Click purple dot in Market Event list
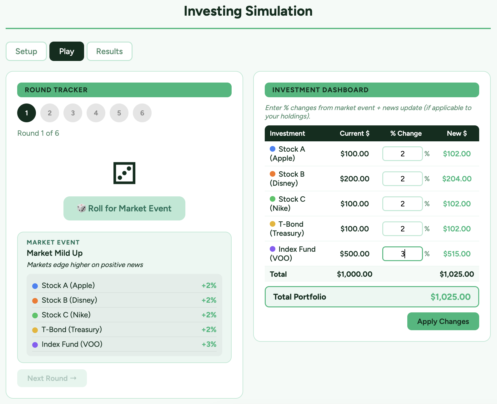The image size is (497, 404). pos(35,345)
